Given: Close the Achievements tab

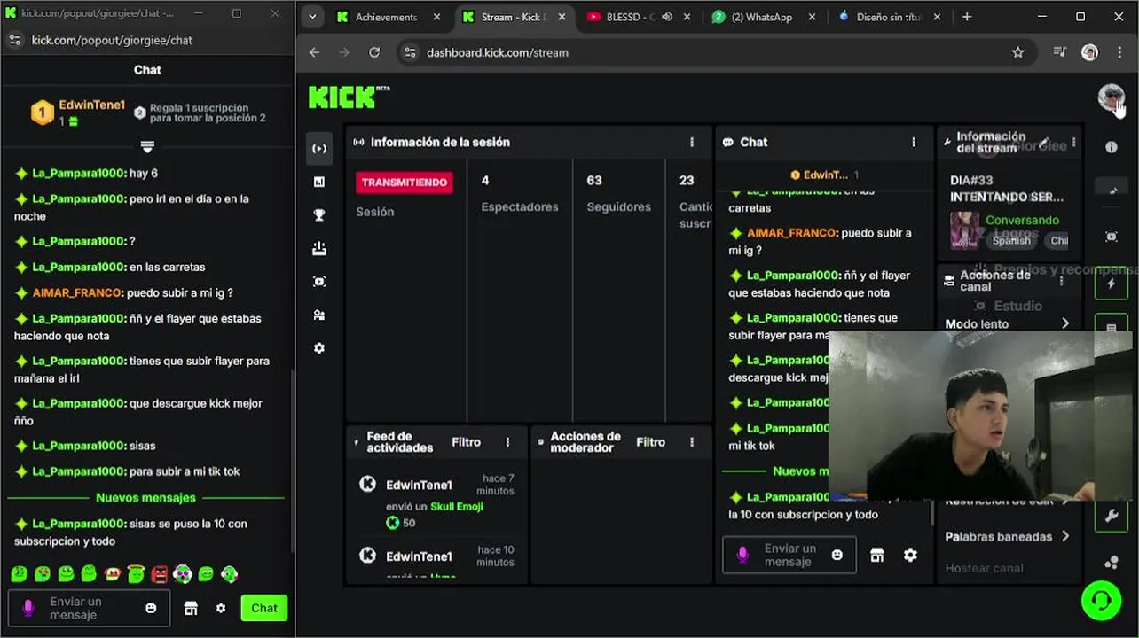Looking at the screenshot, I should [x=436, y=17].
